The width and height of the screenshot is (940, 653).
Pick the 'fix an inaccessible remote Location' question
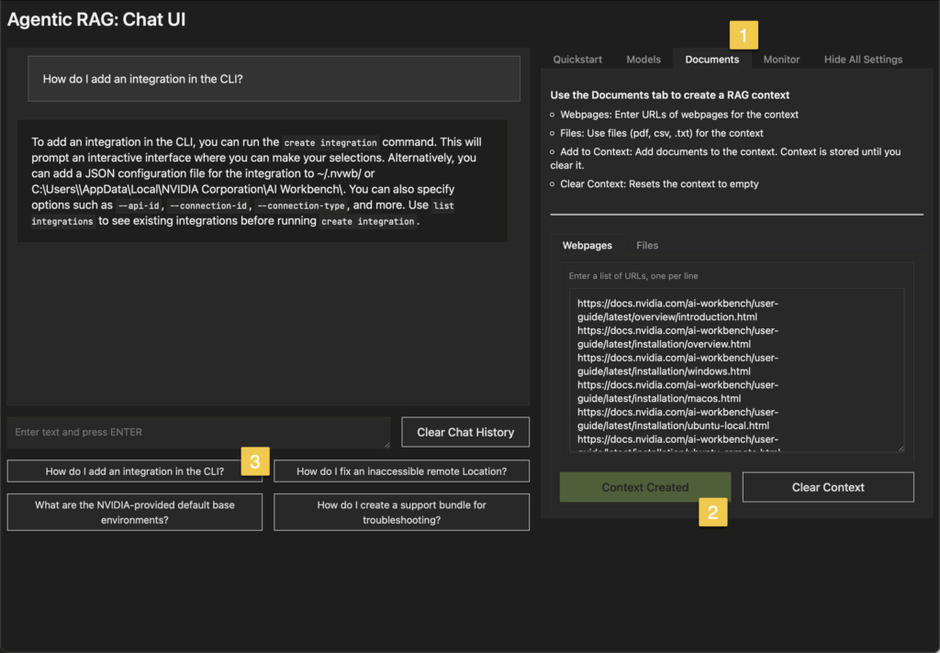click(x=401, y=471)
